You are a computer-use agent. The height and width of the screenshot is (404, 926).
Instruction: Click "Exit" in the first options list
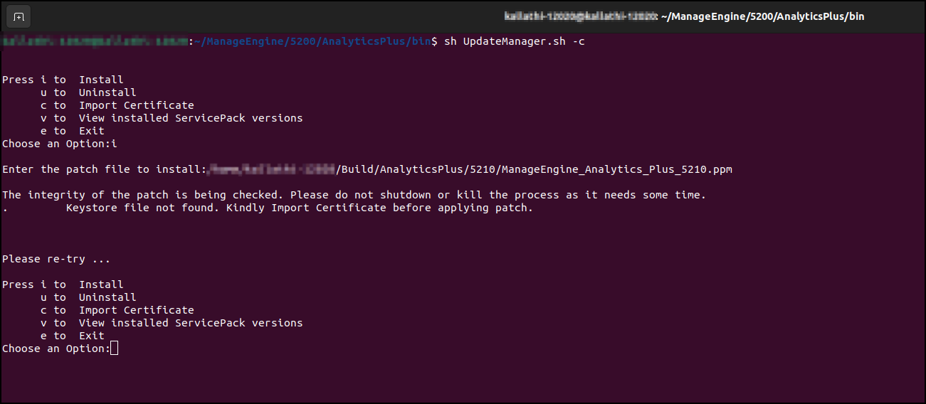coord(92,131)
